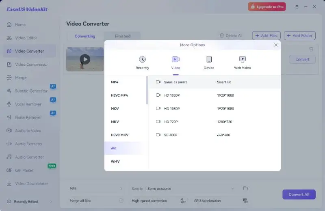Choose AVI format
The width and height of the screenshot is (325, 211).
coord(126,148)
